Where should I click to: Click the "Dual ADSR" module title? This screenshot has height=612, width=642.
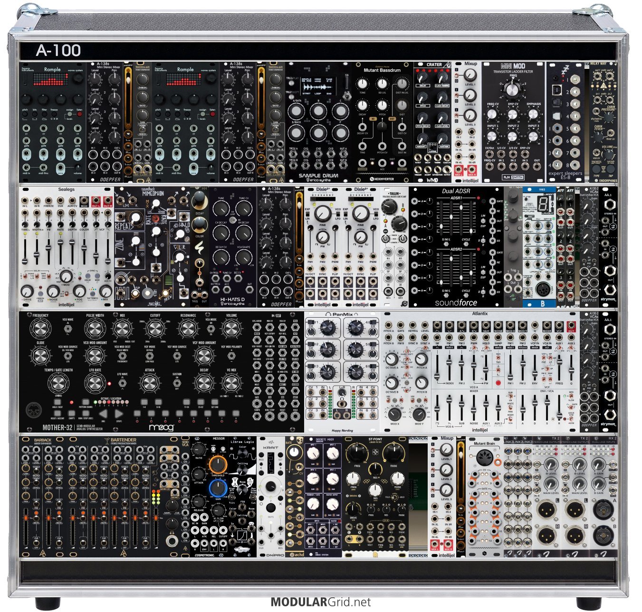click(456, 191)
